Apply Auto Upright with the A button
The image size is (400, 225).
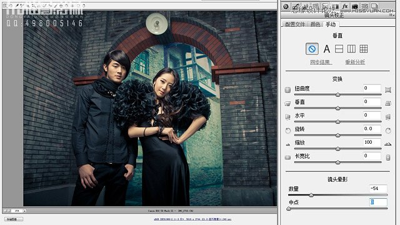(326, 49)
